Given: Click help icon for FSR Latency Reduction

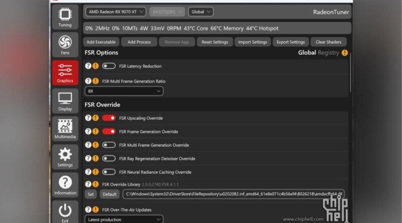Looking at the screenshot, I should point(88,66).
